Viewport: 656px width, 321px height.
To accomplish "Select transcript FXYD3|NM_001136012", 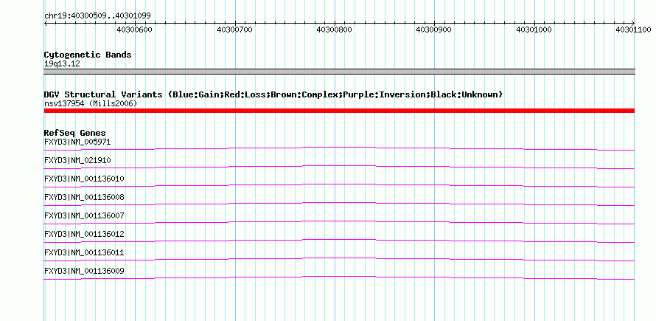I will coord(84,234).
